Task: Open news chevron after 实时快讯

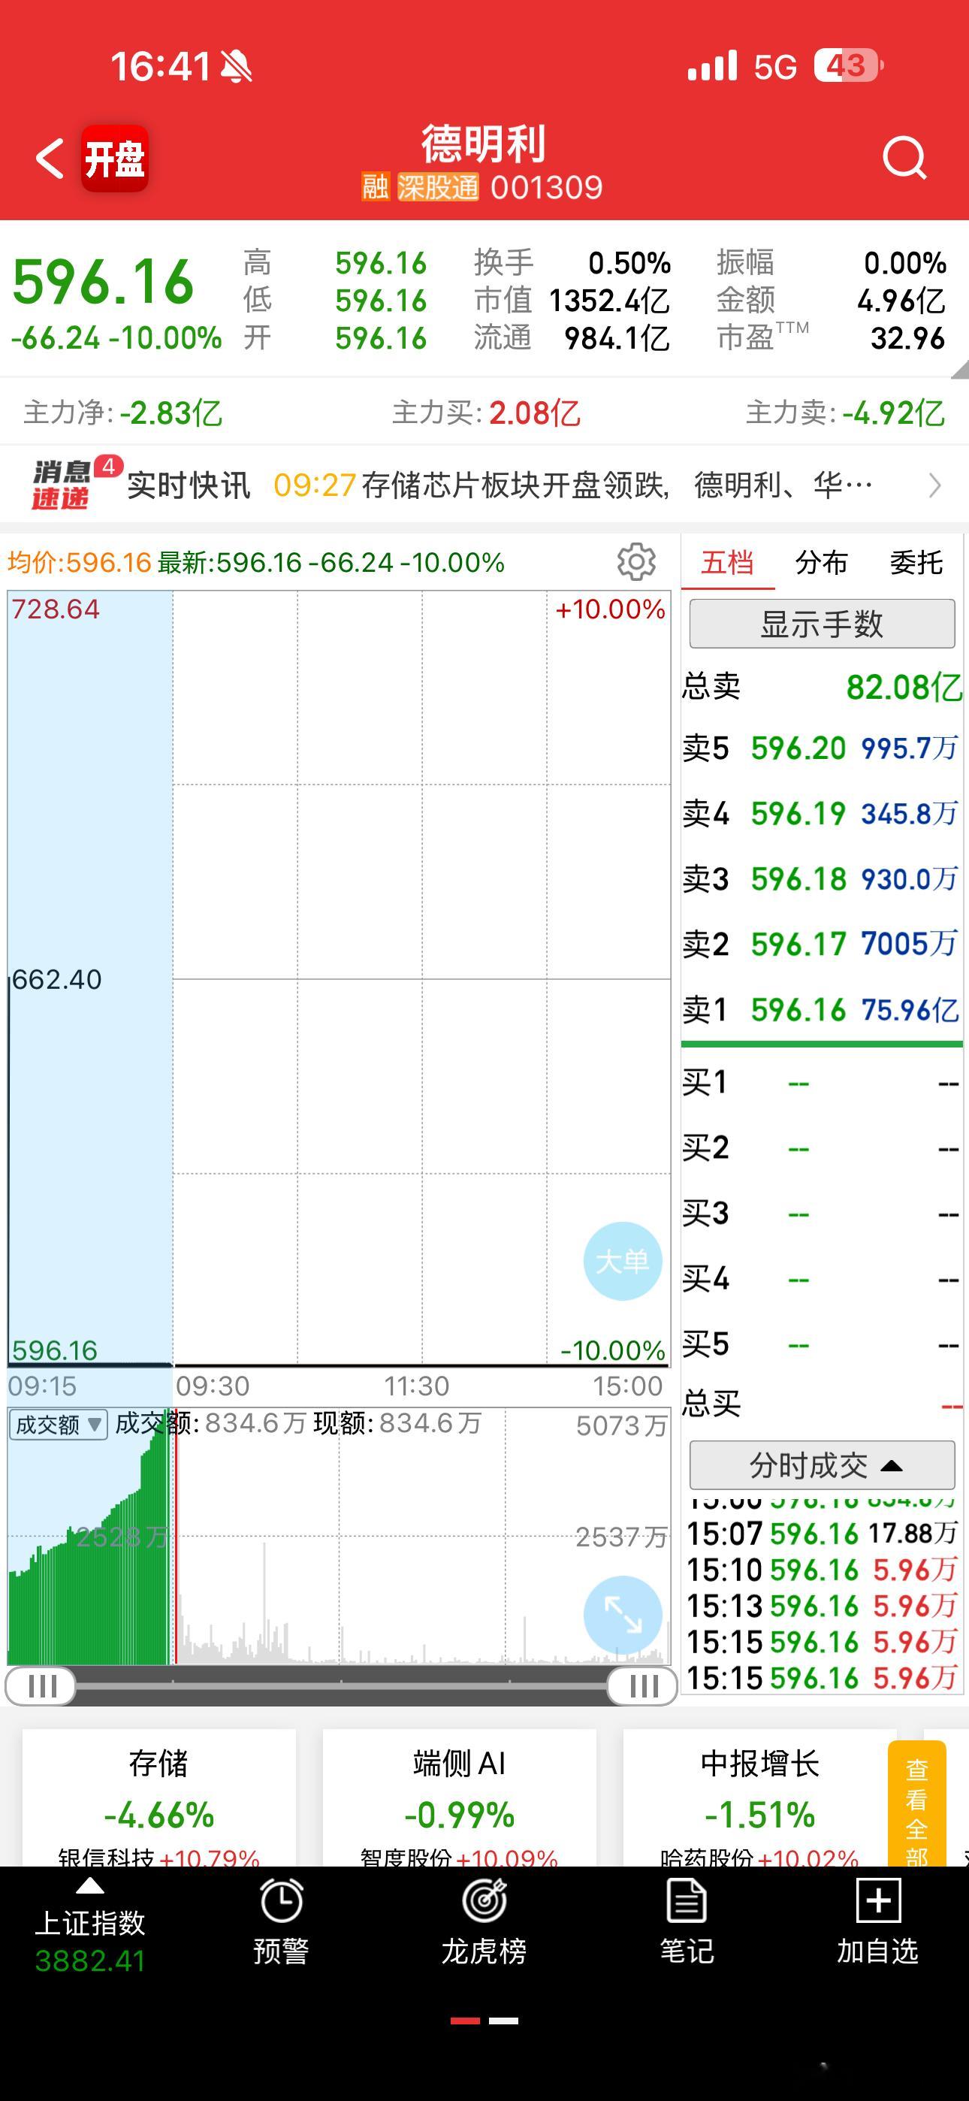Action: click(935, 485)
